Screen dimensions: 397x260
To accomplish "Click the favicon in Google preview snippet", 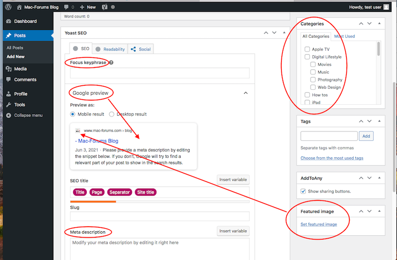I will (x=78, y=130).
